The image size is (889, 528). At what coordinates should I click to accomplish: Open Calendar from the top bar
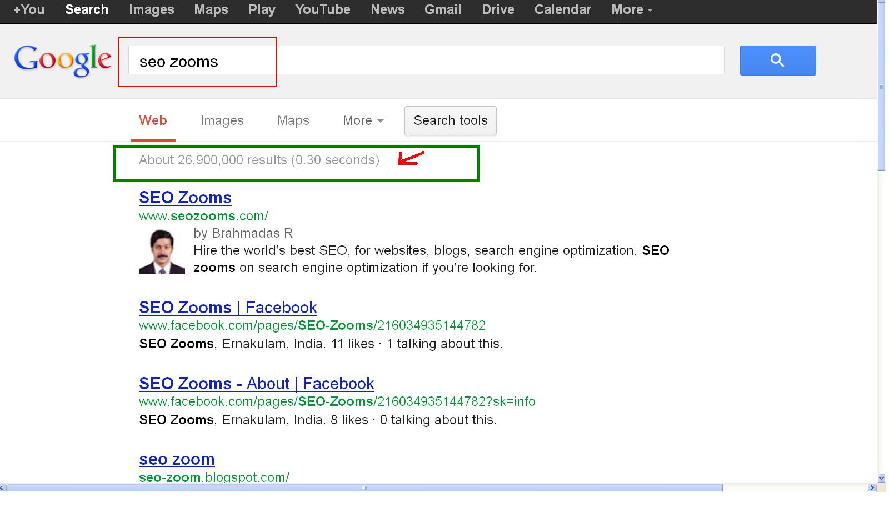click(x=563, y=9)
